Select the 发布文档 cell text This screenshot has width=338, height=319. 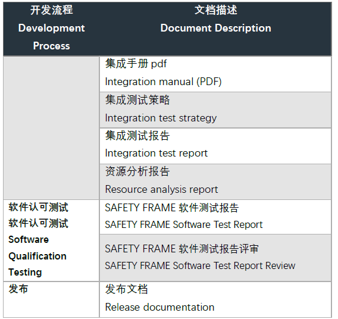click(126, 289)
